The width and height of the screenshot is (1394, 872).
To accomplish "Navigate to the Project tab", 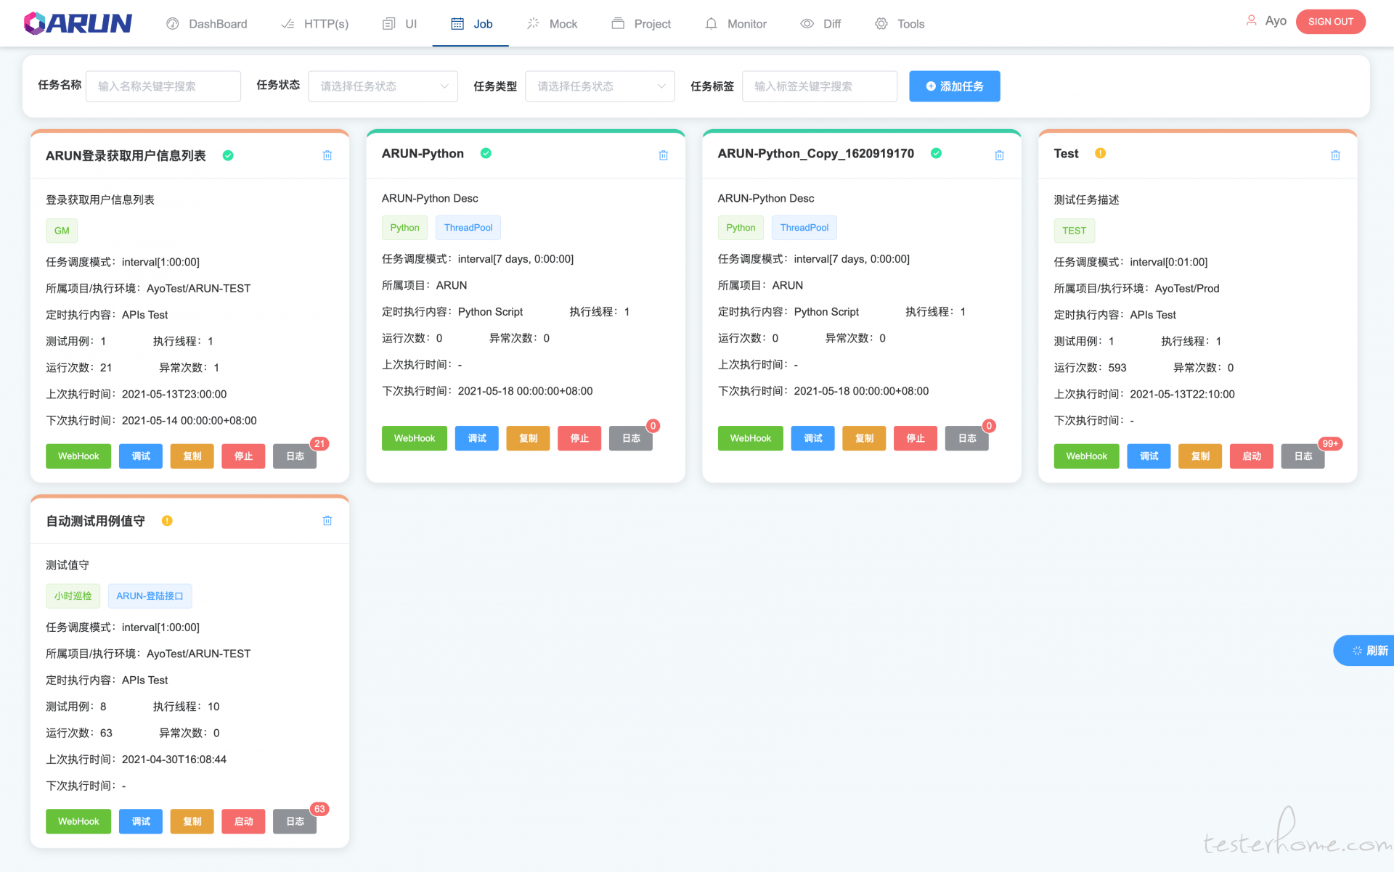I will [641, 24].
